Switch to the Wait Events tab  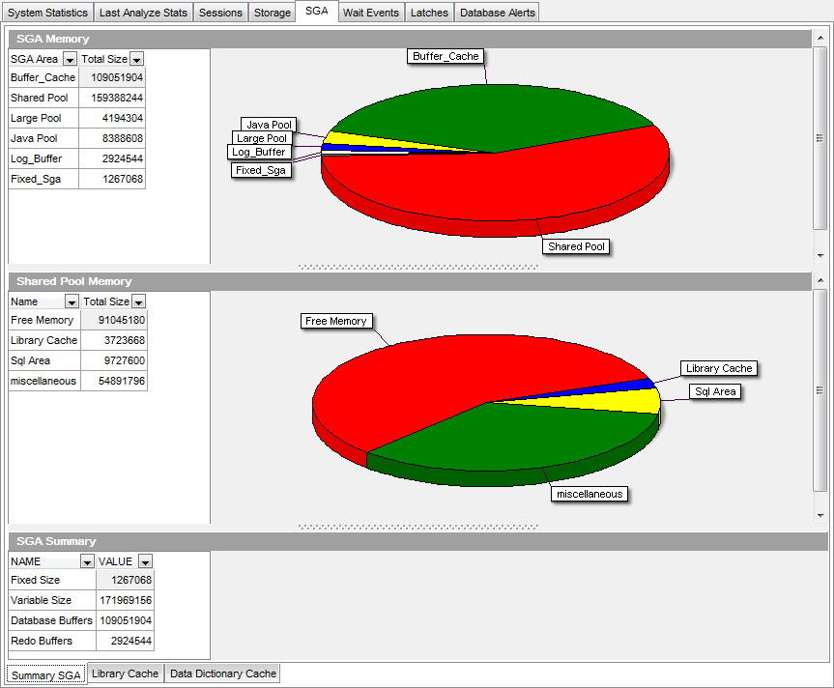point(370,13)
